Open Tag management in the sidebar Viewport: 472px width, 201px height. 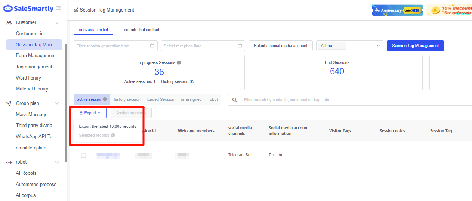point(34,67)
